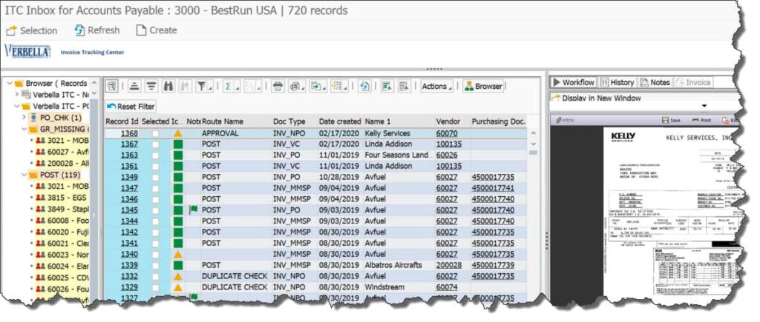The image size is (760, 322).
Task: Click the Deselect All rows icon
Action: (x=403, y=86)
